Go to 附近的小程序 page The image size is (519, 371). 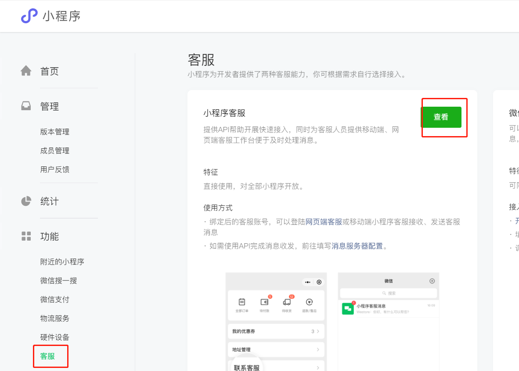[62, 262]
